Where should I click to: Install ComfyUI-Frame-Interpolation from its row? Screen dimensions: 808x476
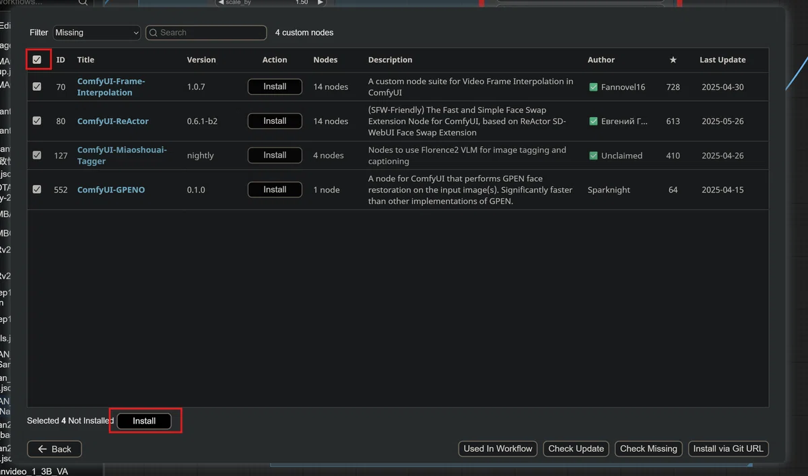coord(275,87)
